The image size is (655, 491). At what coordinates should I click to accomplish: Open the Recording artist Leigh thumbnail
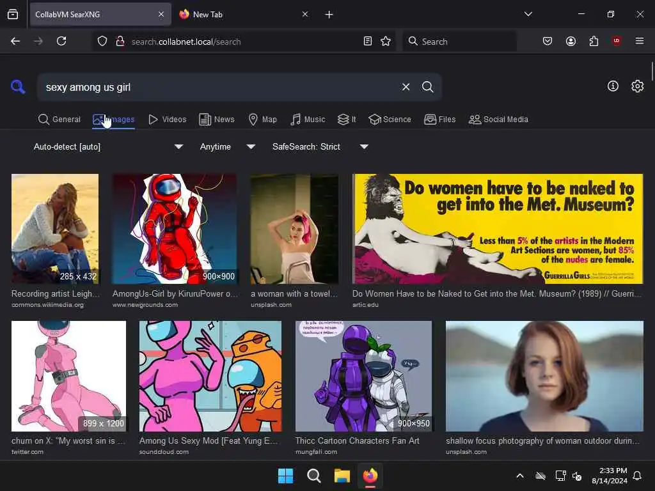(55, 229)
